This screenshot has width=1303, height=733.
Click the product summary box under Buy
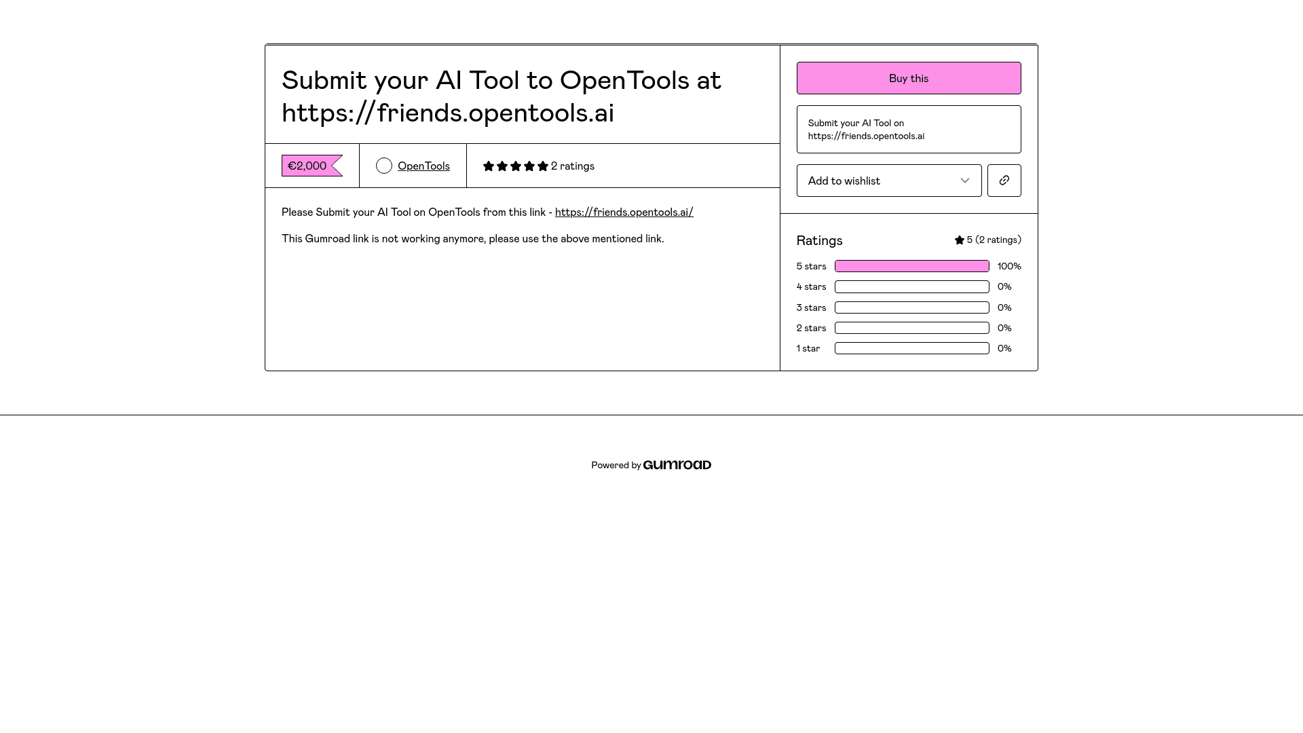[908, 129]
